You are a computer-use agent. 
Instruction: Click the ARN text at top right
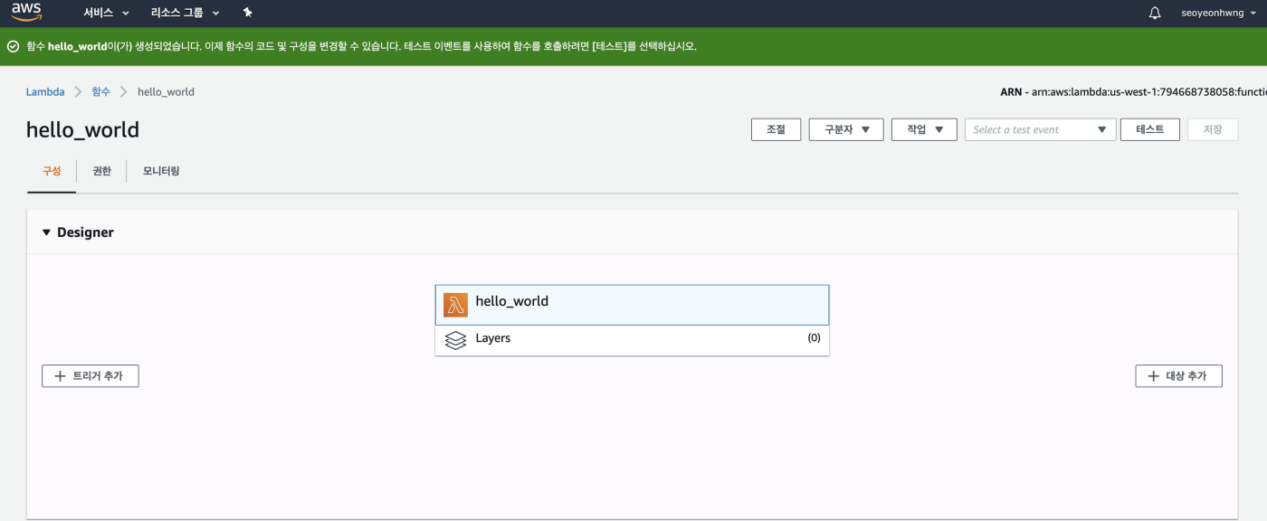(1133, 91)
